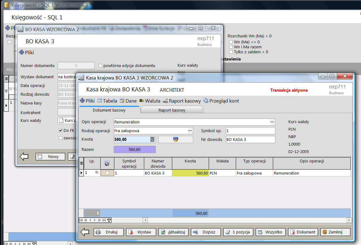Click the filter icon in main window table

click(6, 91)
